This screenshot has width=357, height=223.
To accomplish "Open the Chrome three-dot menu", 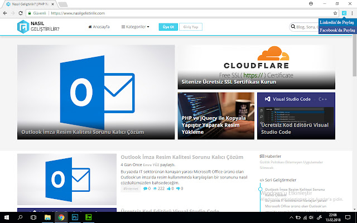I will [x=351, y=13].
